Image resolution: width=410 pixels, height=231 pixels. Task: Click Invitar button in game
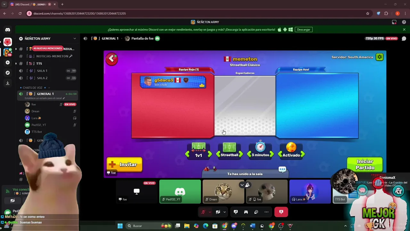pos(124,165)
